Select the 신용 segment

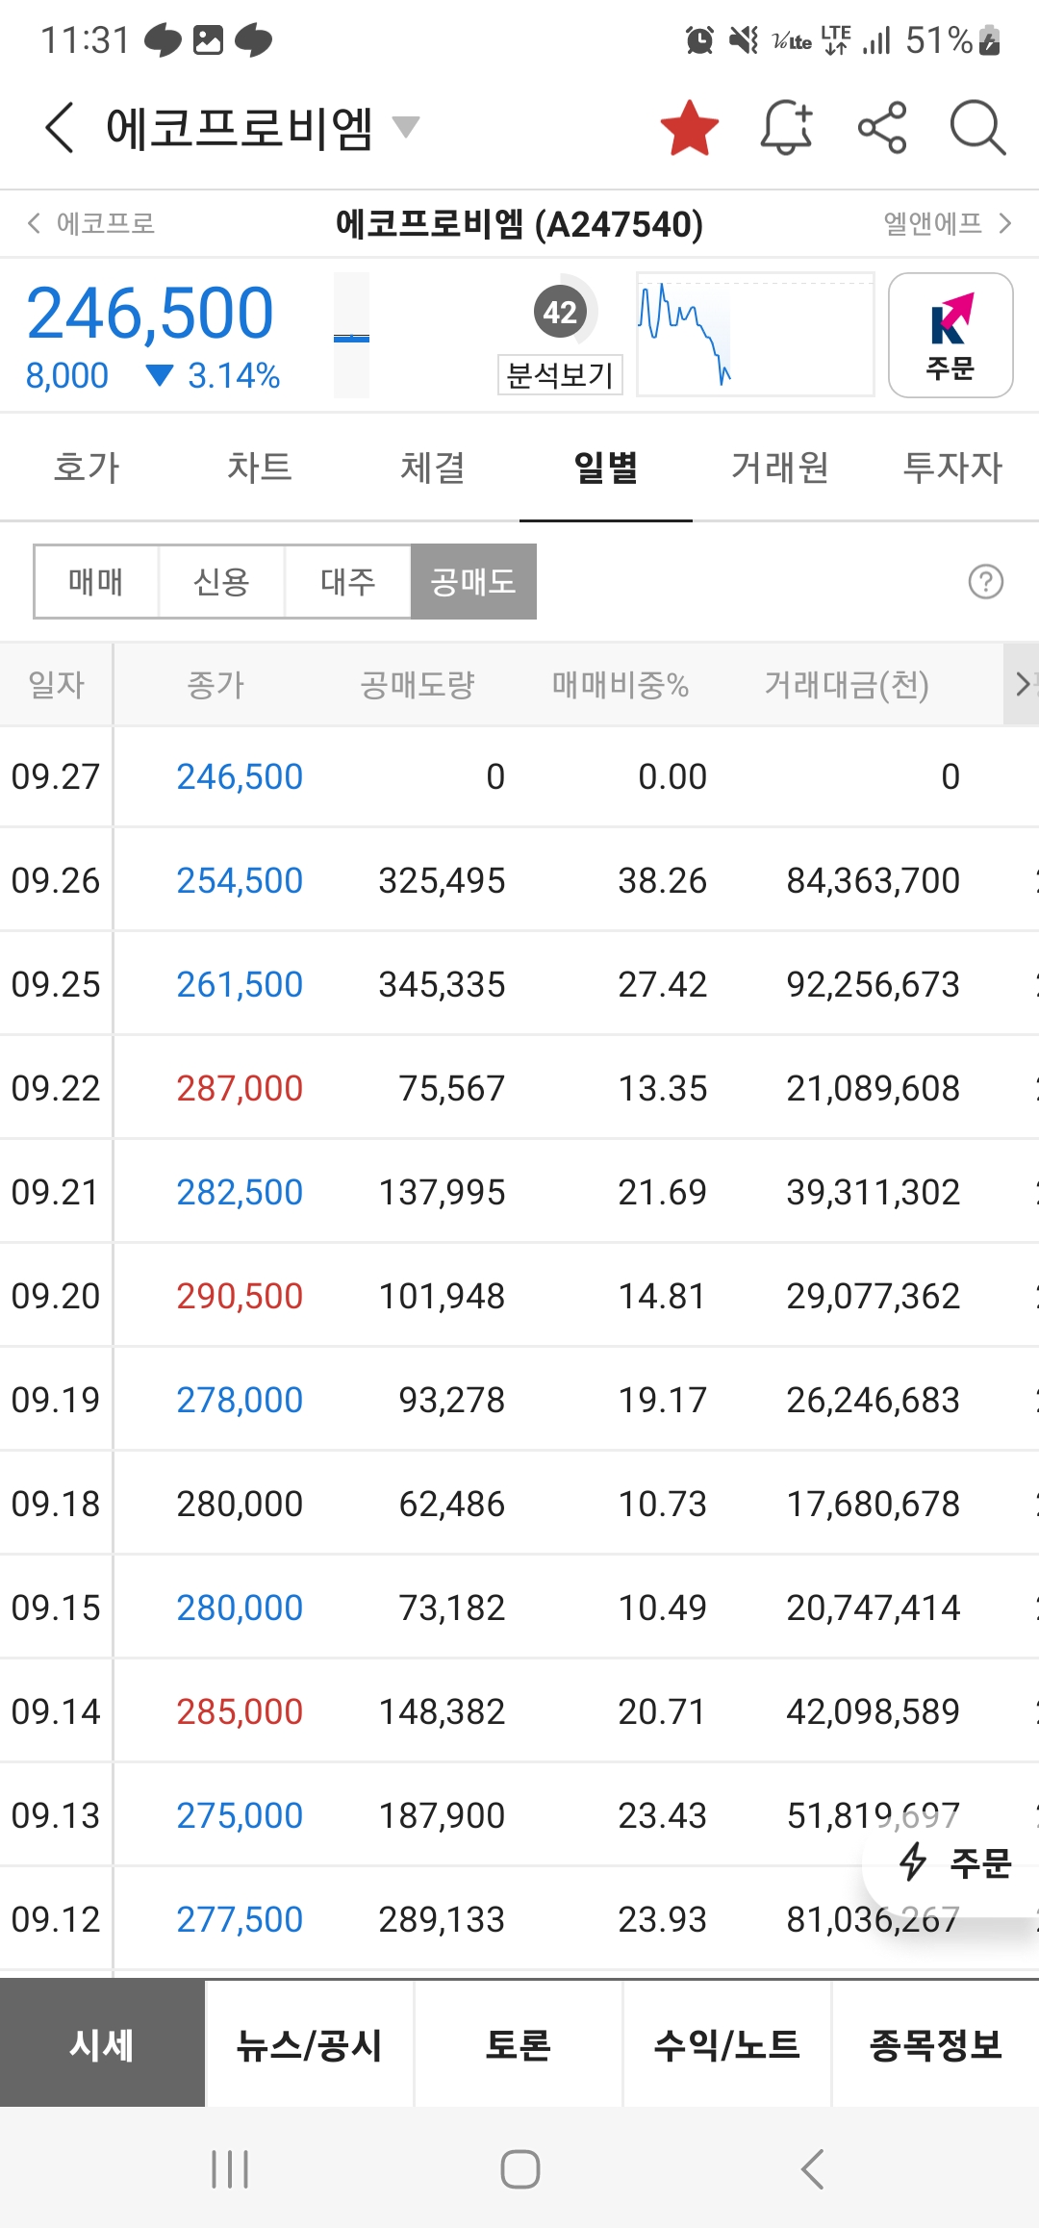coord(222,581)
